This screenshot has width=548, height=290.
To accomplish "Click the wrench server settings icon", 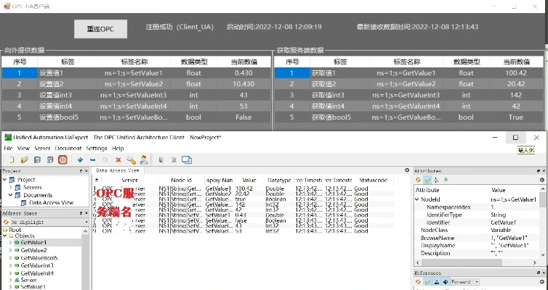I will 131,159.
